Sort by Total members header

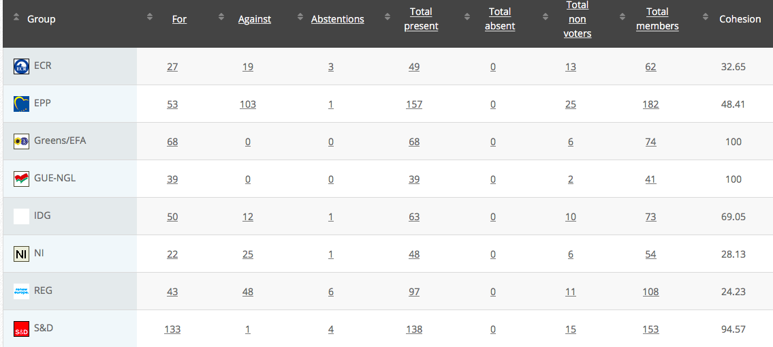[657, 19]
